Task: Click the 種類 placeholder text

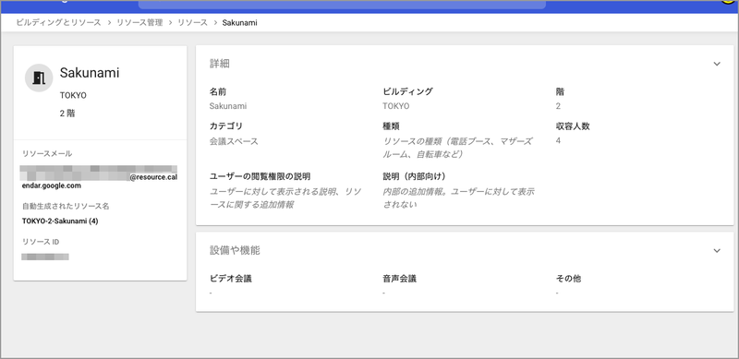Action: pyautogui.click(x=457, y=148)
